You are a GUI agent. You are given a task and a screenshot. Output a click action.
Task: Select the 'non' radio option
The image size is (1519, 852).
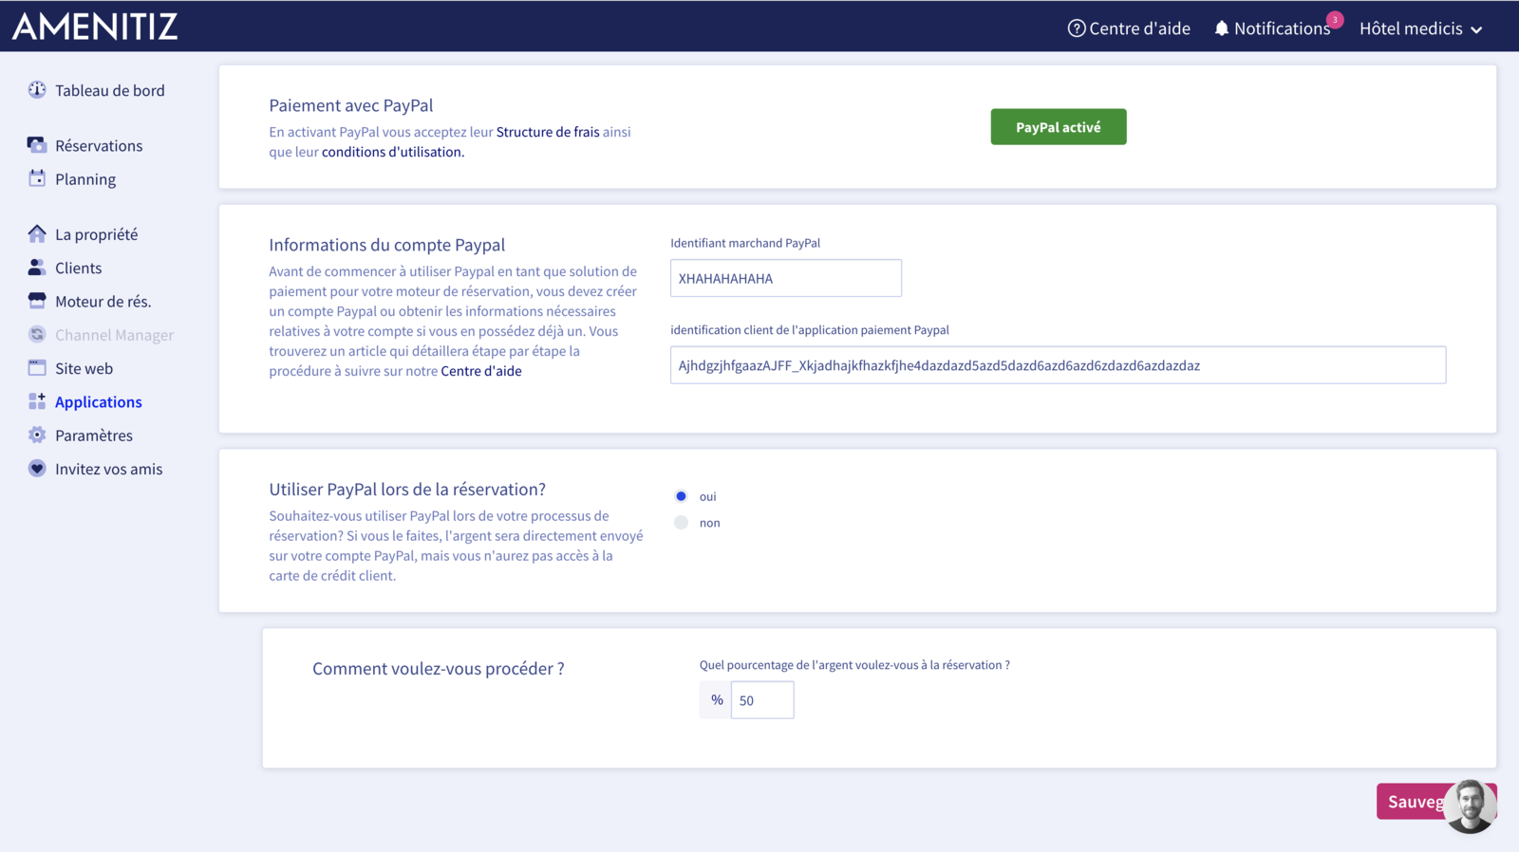(681, 523)
